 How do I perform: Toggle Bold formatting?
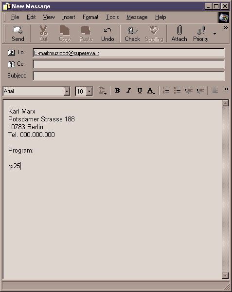[x=117, y=91]
